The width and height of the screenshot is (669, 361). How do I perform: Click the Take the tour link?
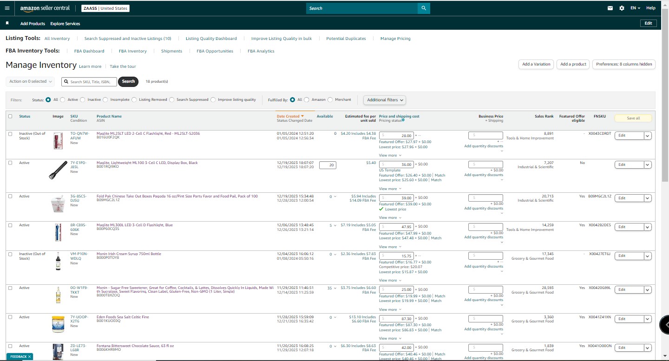(123, 66)
